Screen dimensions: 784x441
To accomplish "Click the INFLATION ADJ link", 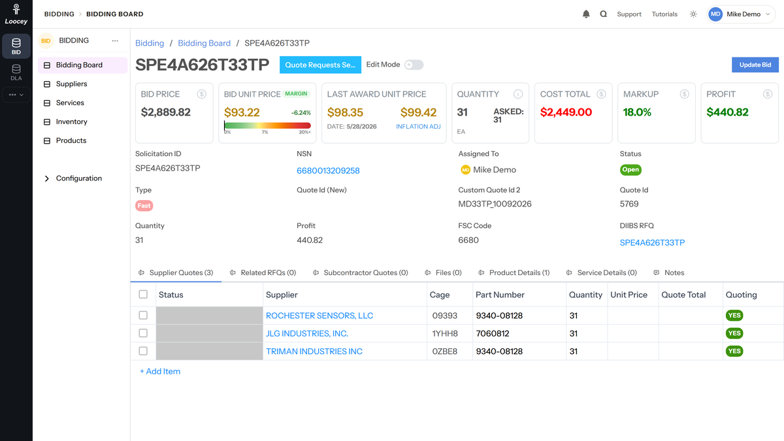I will 418,127.
